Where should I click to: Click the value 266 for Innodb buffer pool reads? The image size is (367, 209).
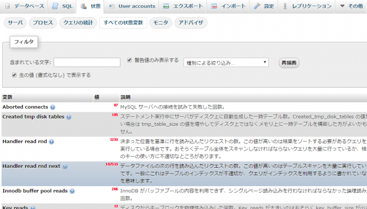point(115,189)
